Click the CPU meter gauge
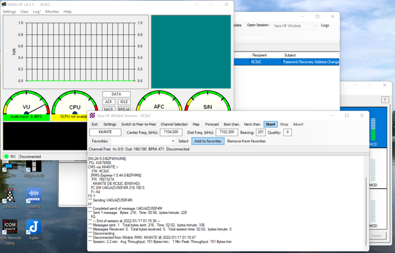 pyautogui.click(x=75, y=103)
